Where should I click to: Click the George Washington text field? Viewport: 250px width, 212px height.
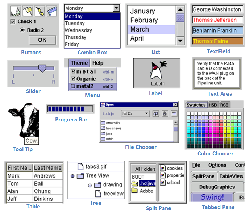pyautogui.click(x=217, y=9)
